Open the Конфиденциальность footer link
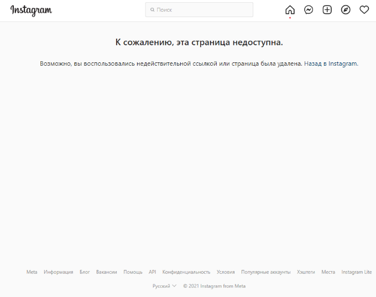 point(186,272)
